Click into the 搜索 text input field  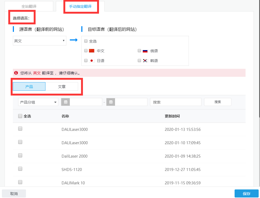[175, 102]
